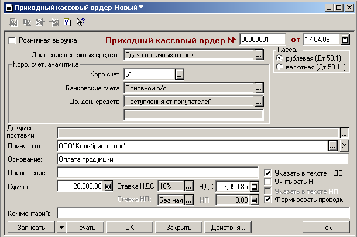Click the order number field 00000001
Viewport: 357px width, 237px height.
click(262, 40)
